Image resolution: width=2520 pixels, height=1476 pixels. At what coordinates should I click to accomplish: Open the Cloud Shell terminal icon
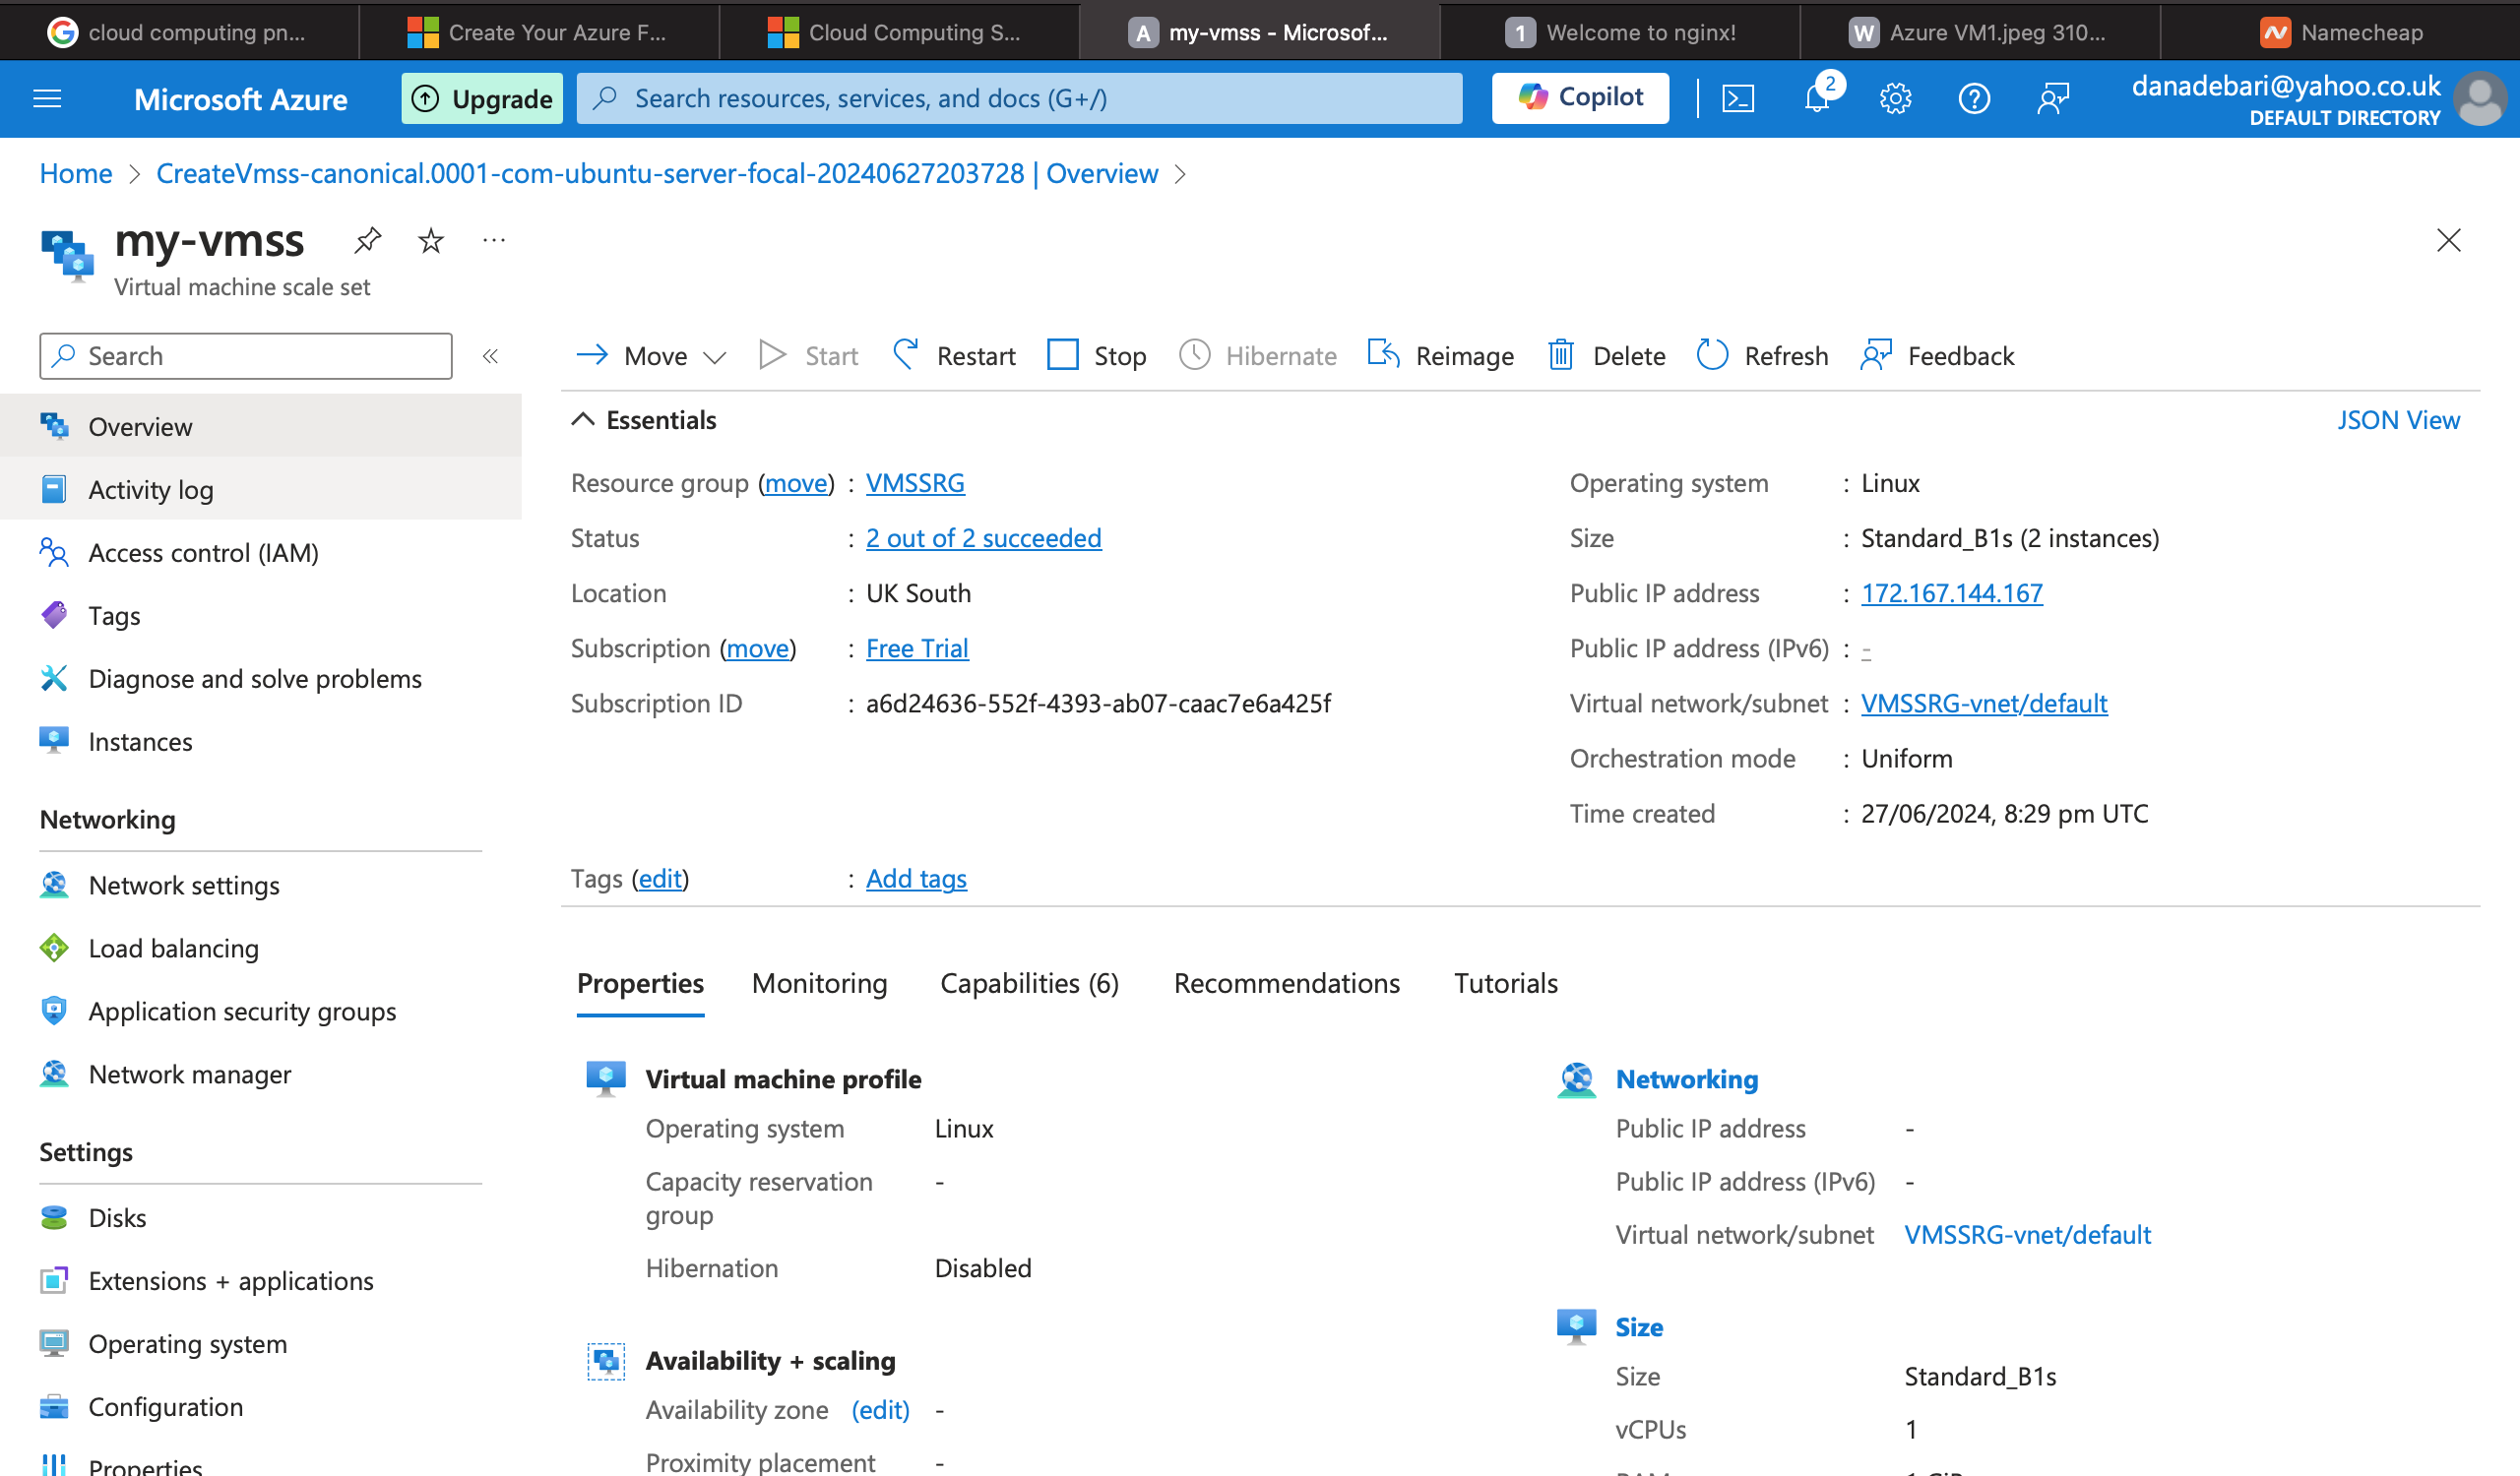tap(1738, 98)
